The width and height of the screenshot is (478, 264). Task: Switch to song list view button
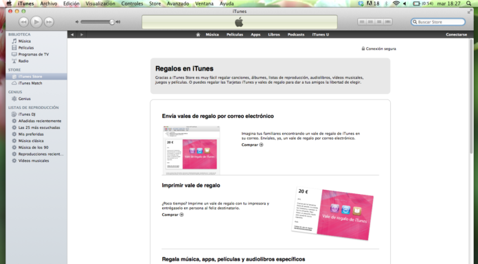point(362,22)
